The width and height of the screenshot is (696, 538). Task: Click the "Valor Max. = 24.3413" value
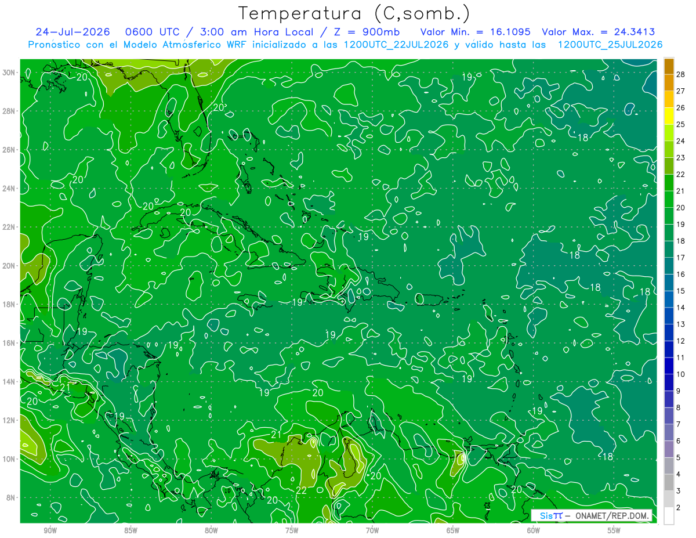(599, 32)
